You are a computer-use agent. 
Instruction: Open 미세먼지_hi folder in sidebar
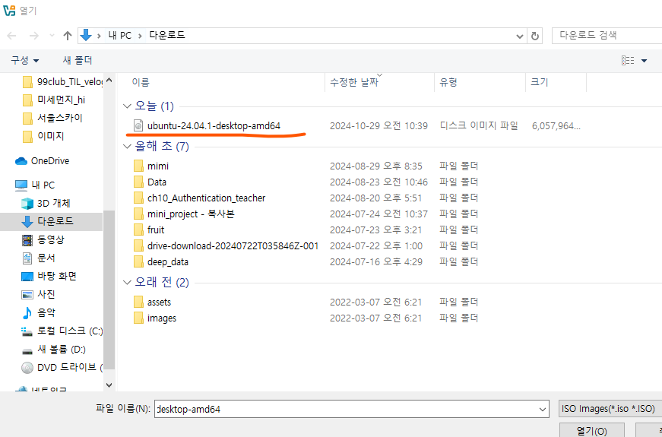pyautogui.click(x=55, y=100)
